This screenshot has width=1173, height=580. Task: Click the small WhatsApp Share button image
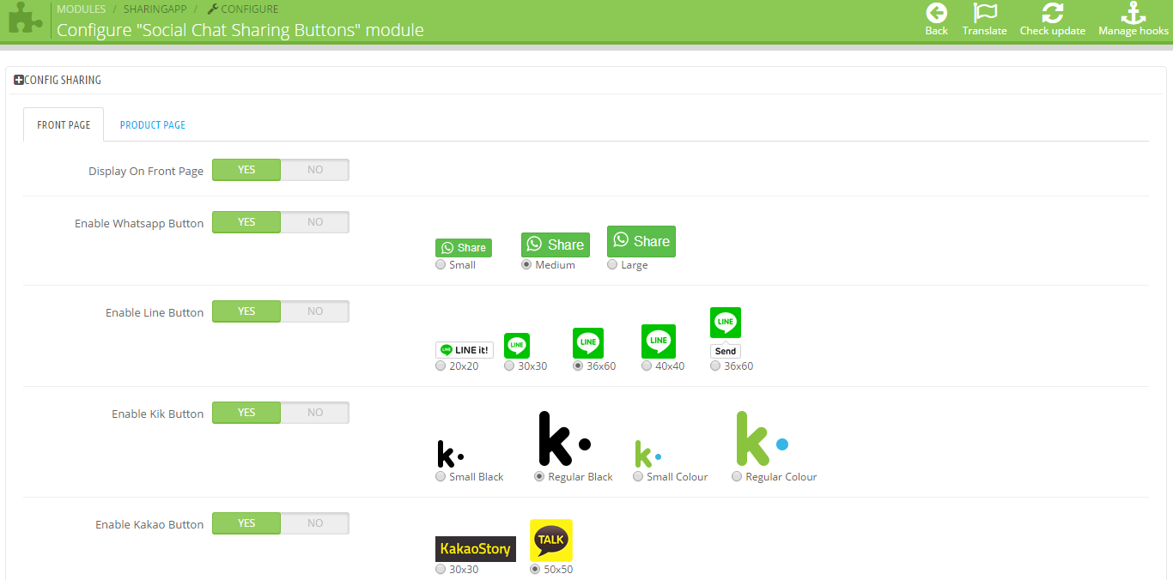pyautogui.click(x=464, y=248)
